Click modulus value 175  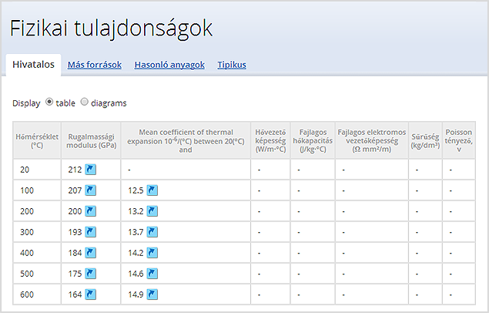(75, 274)
